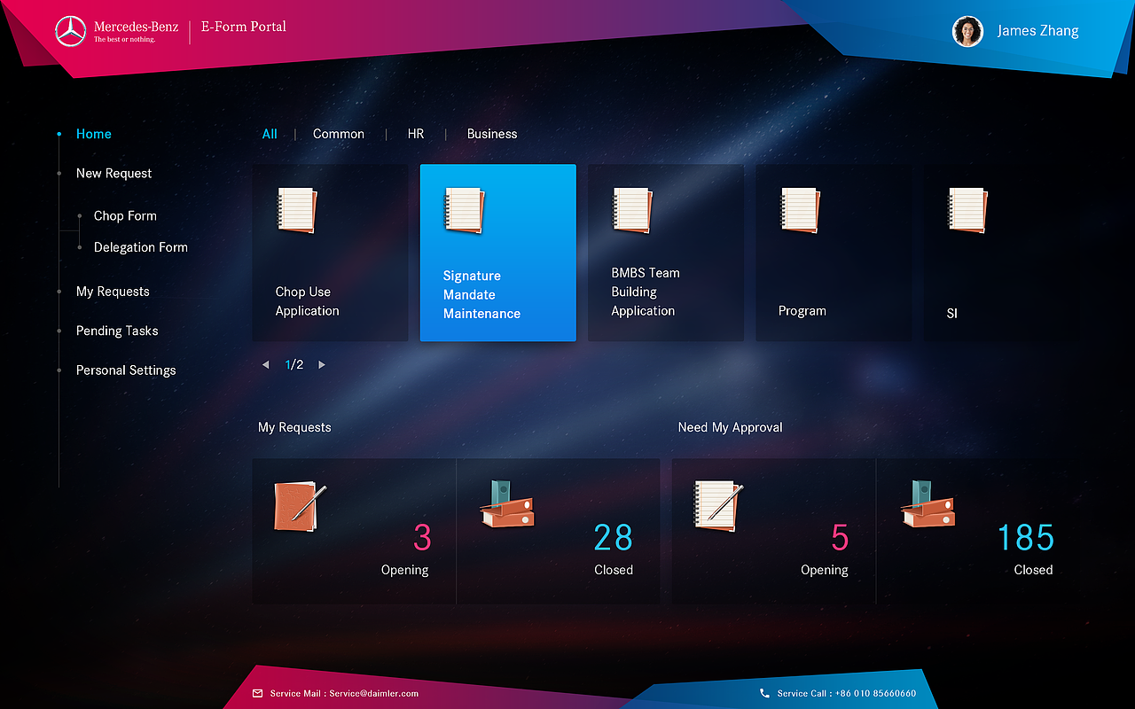View the 185 closed approvals
The width and height of the screenshot is (1135, 709).
pos(978,531)
